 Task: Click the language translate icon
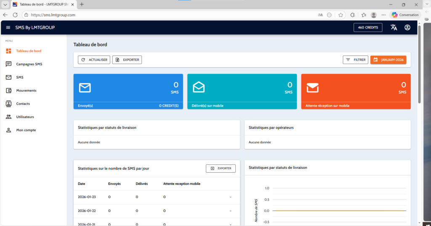[394, 28]
